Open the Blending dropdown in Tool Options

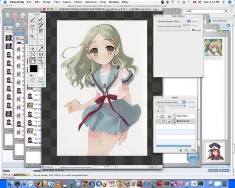click(174, 21)
